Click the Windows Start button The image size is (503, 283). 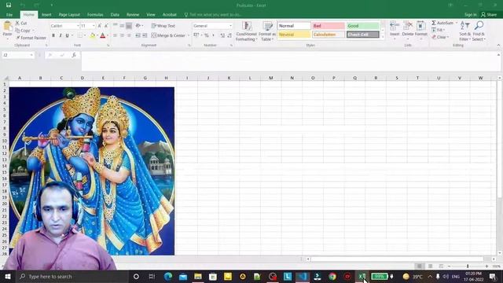[8, 276]
